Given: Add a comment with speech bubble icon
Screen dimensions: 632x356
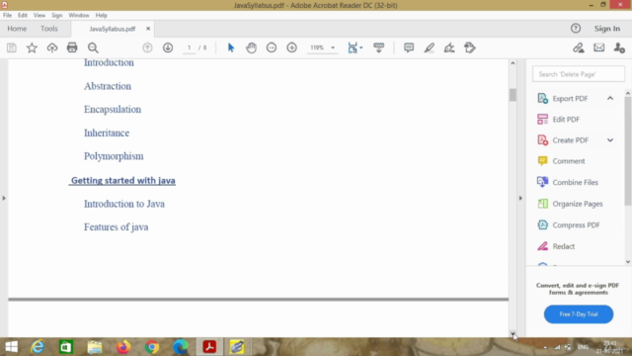Looking at the screenshot, I should (409, 47).
